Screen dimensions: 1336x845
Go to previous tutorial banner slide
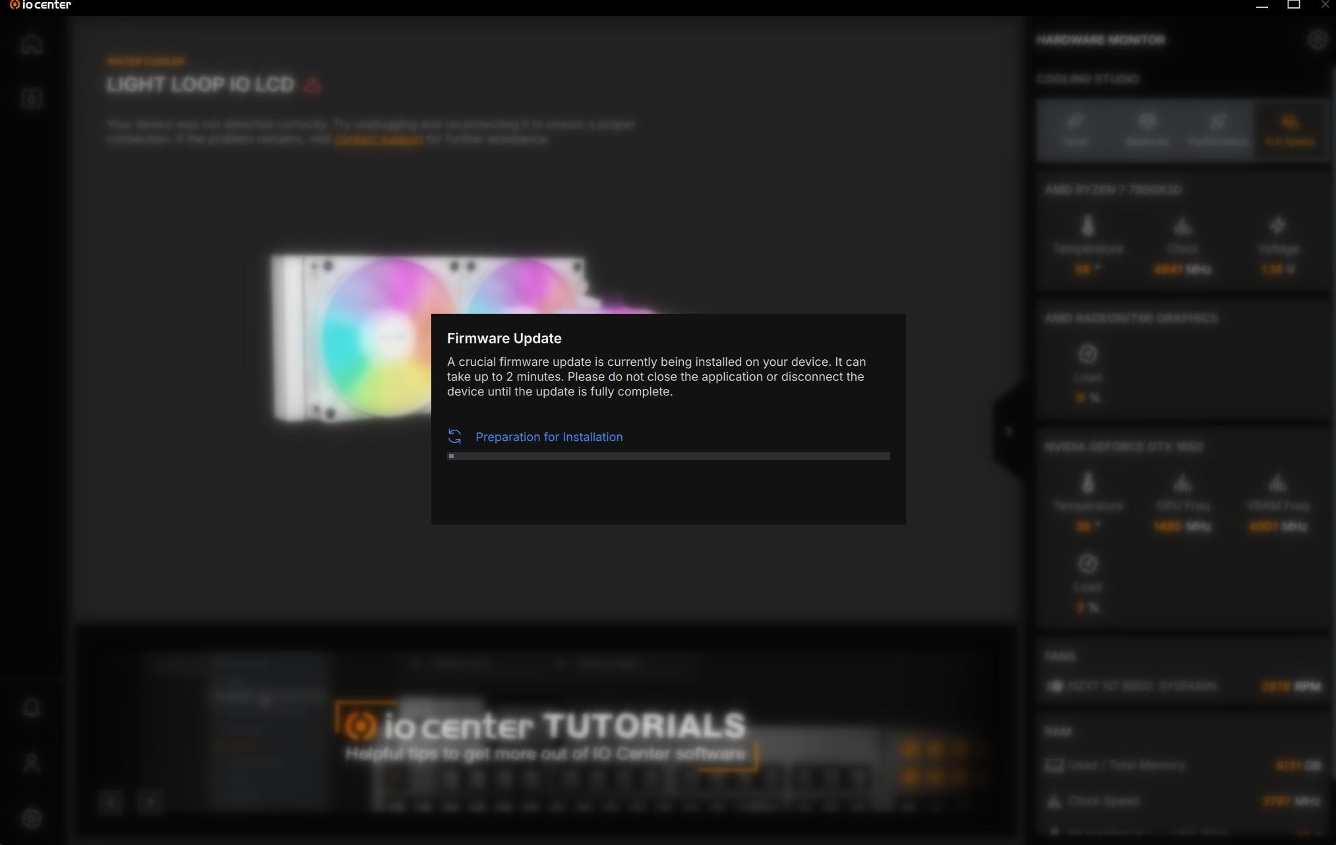click(111, 802)
